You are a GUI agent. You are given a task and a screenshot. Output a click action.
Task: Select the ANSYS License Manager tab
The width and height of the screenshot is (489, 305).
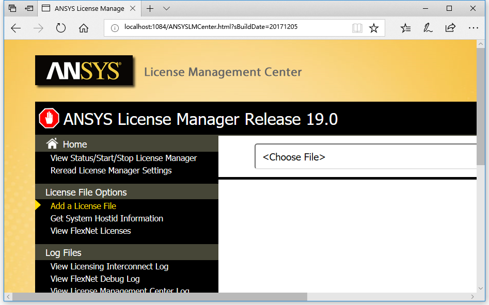pyautogui.click(x=89, y=8)
